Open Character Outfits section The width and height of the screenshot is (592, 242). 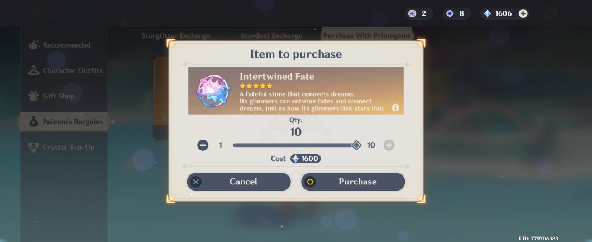[x=65, y=70]
